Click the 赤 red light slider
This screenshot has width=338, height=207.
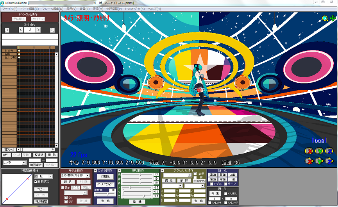point(136,175)
